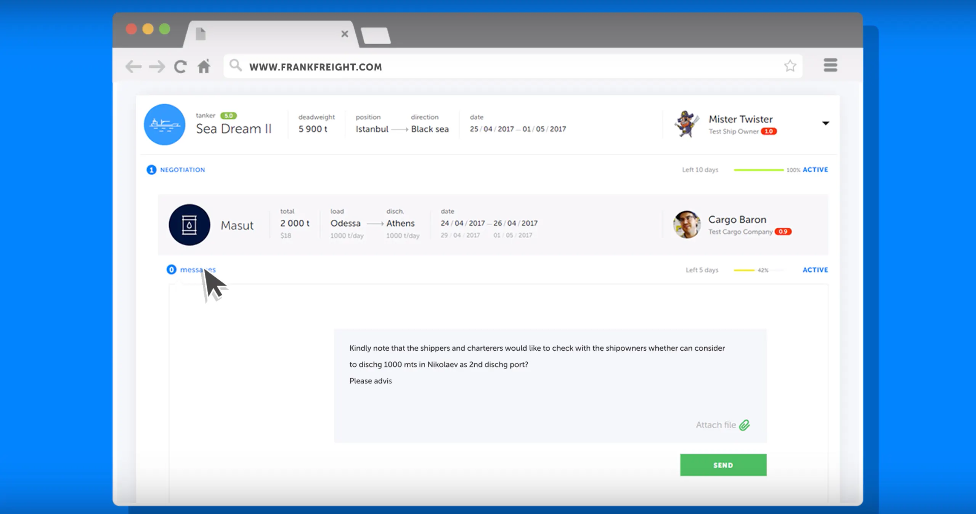Click the 100% negotiation progress bar
This screenshot has width=976, height=514.
click(759, 170)
